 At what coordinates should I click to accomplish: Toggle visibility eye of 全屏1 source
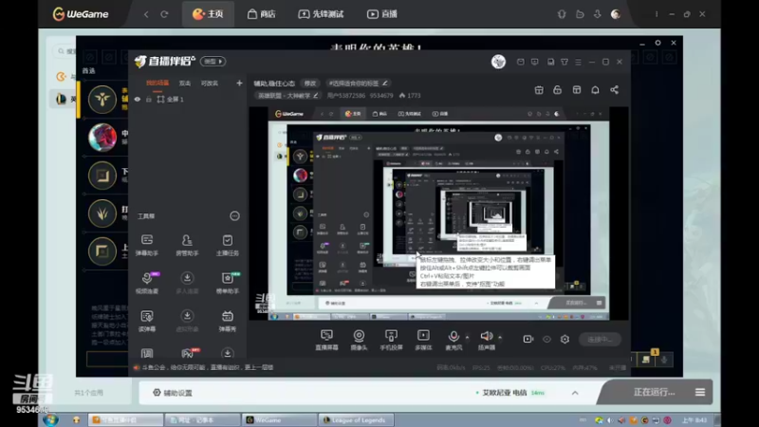pos(138,100)
